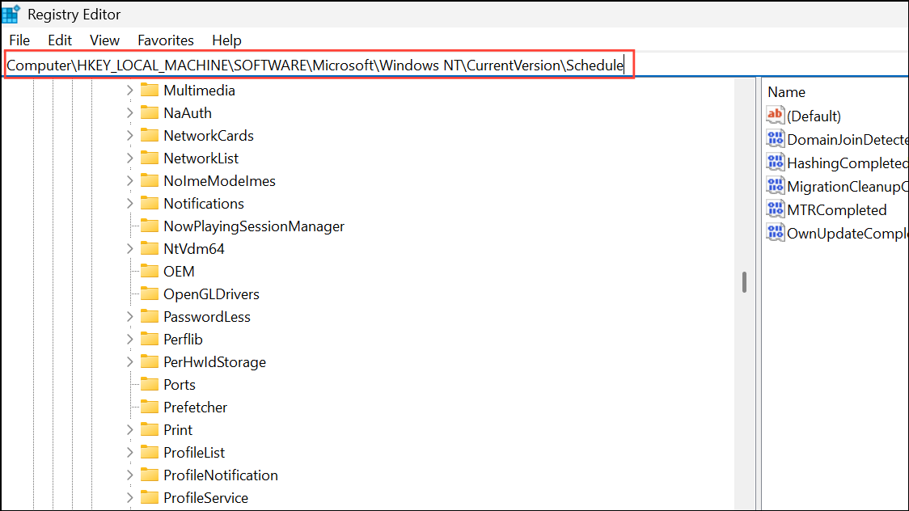Click the ProfileService folder icon
The image size is (909, 511).
(x=150, y=497)
